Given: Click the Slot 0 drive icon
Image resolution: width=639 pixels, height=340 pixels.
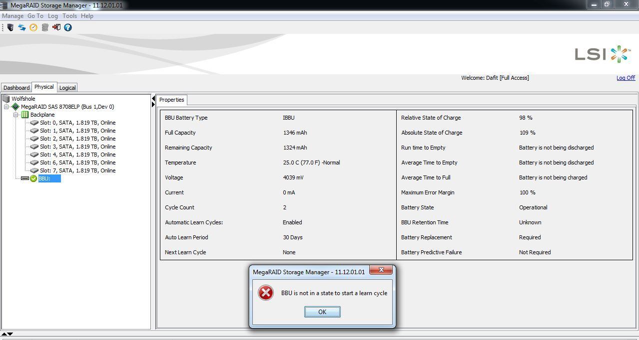Looking at the screenshot, I should click(x=34, y=123).
